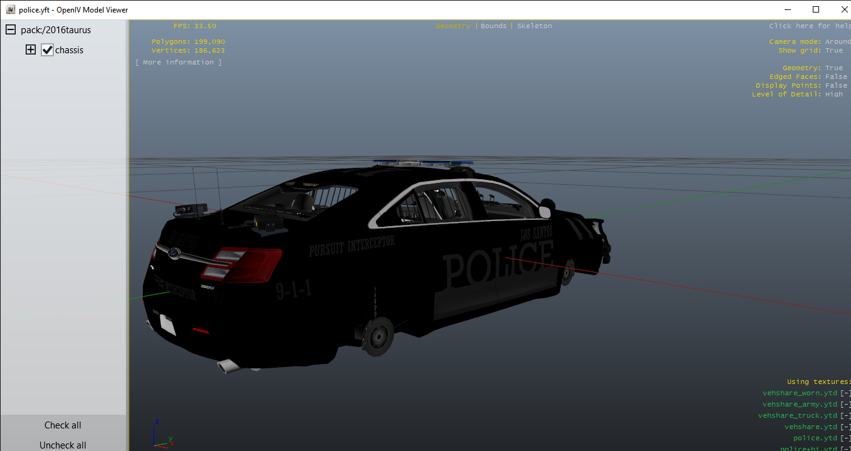Screen dimensions: 851x451
Task: Switch to the Skeleton view tab
Action: coord(534,26)
